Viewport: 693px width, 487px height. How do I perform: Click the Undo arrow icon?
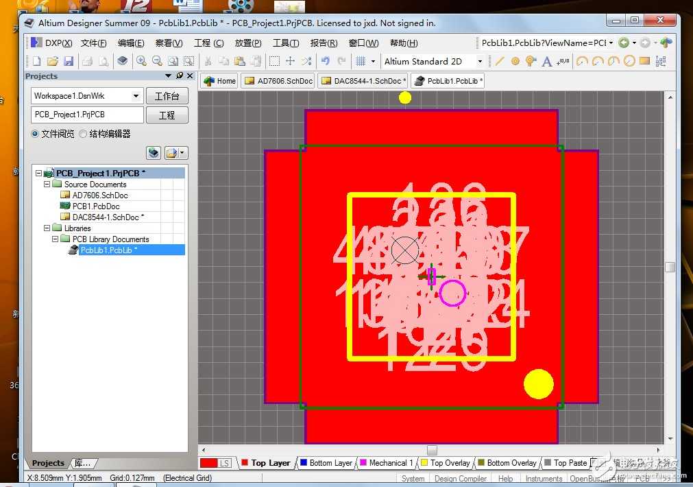click(325, 61)
